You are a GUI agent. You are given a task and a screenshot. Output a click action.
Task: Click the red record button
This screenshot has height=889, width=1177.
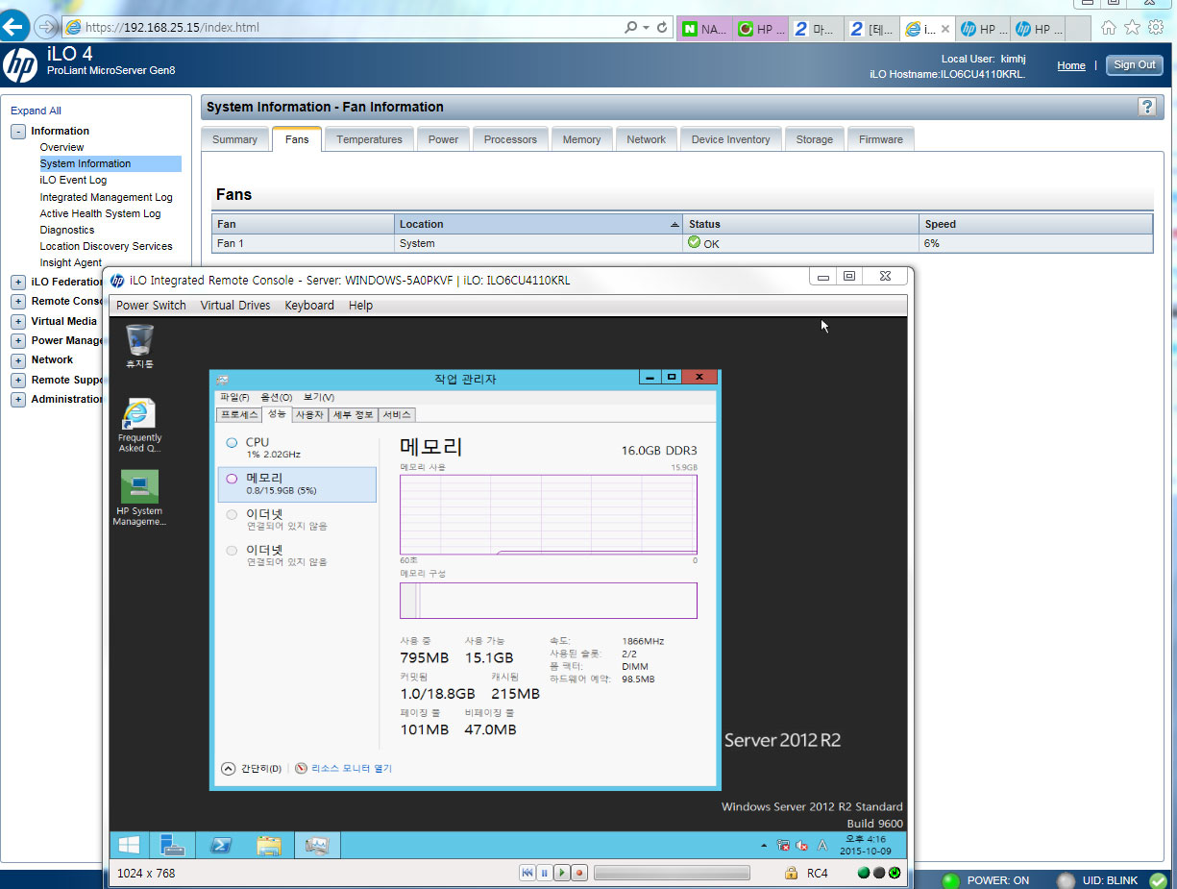click(579, 873)
